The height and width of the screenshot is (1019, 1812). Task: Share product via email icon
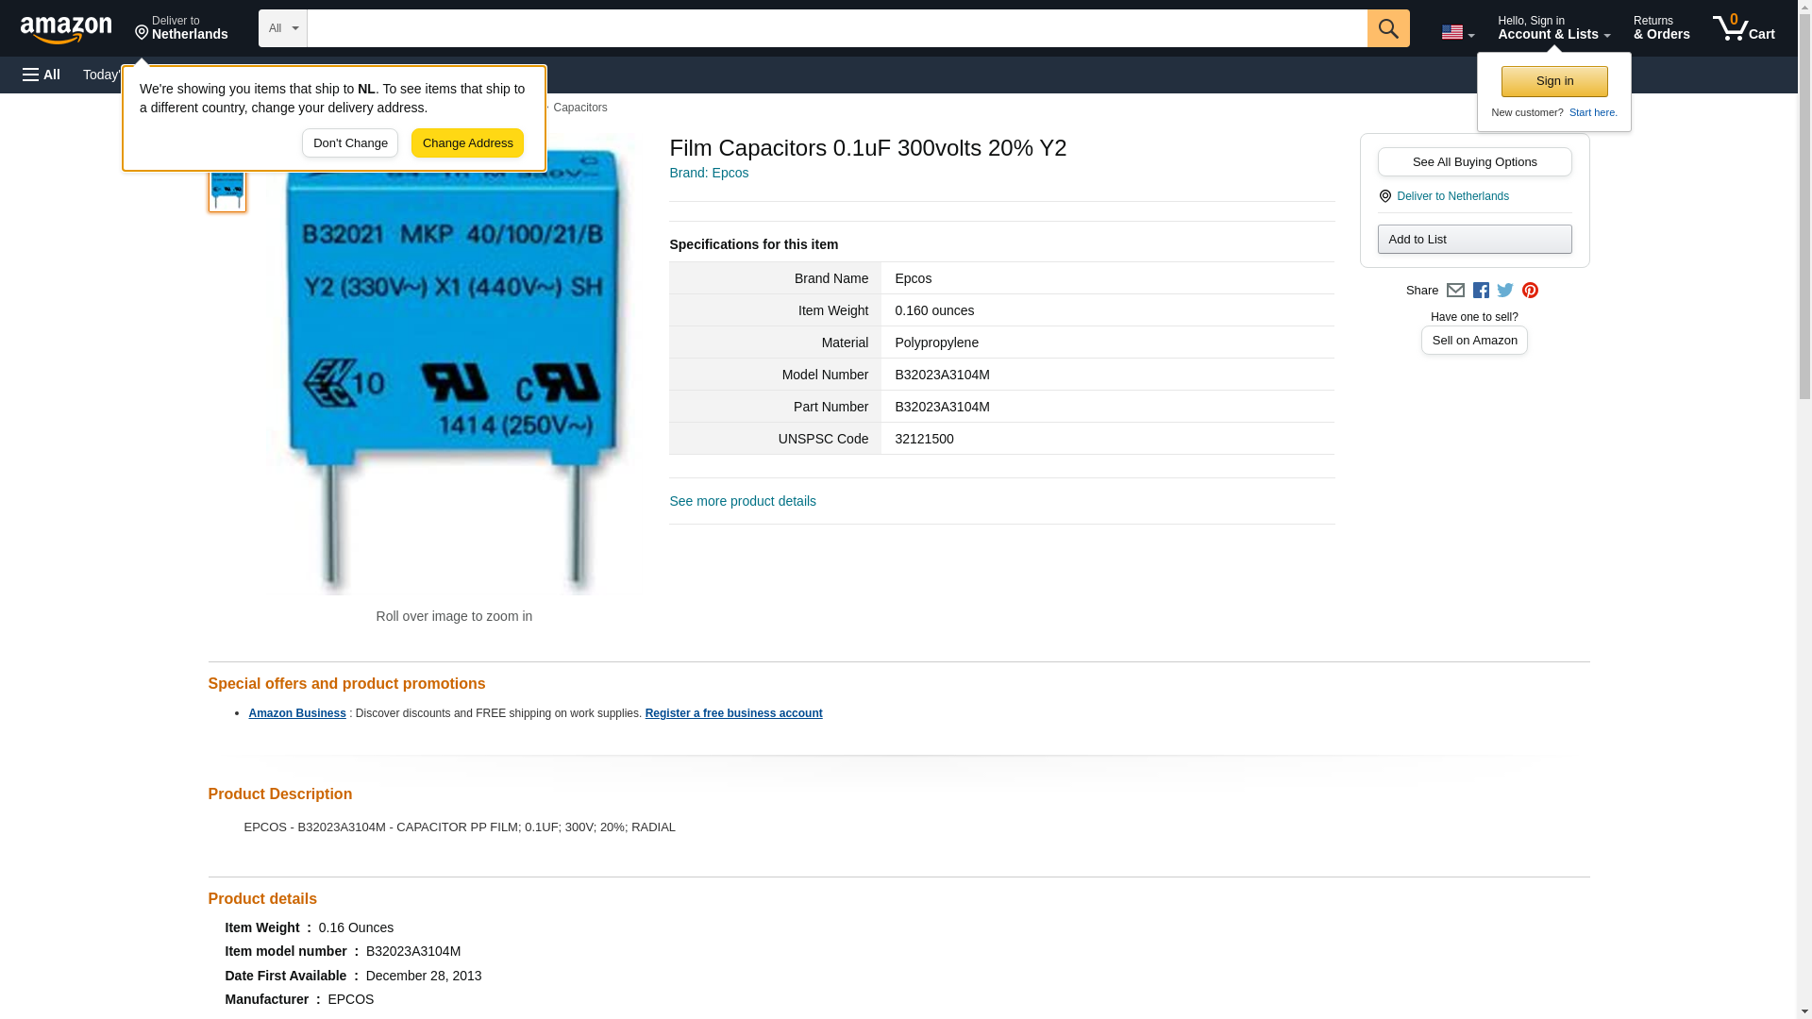point(1455,291)
